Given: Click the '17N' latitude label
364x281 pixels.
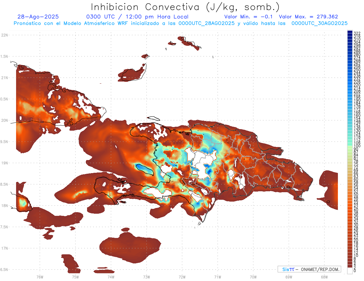Looking at the screenshot, I should (x=5, y=248).
